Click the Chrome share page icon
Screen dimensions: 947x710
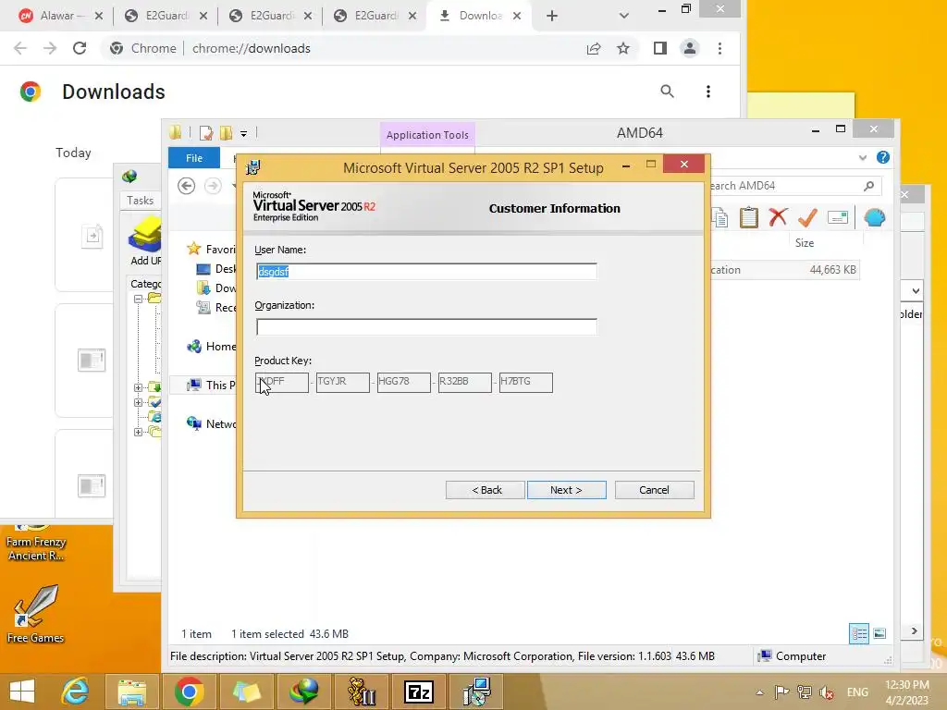click(x=594, y=48)
